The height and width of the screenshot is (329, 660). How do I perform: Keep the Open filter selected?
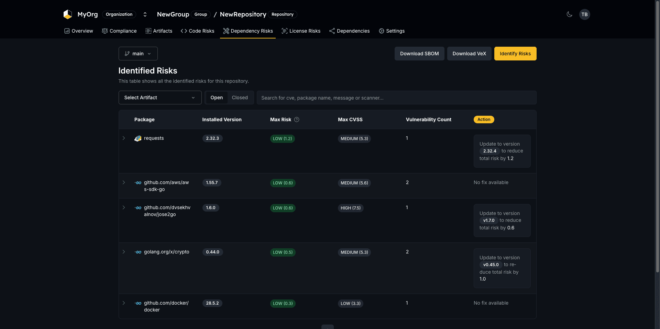pos(217,98)
